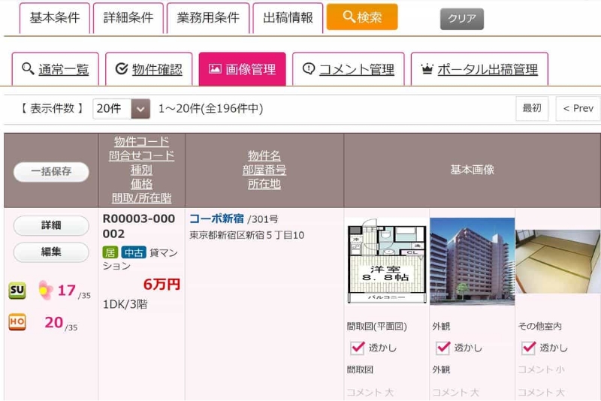Image resolution: width=601 pixels, height=401 pixels.
Task: Toggle 透かし checkbox under 外観 image
Action: coord(443,348)
